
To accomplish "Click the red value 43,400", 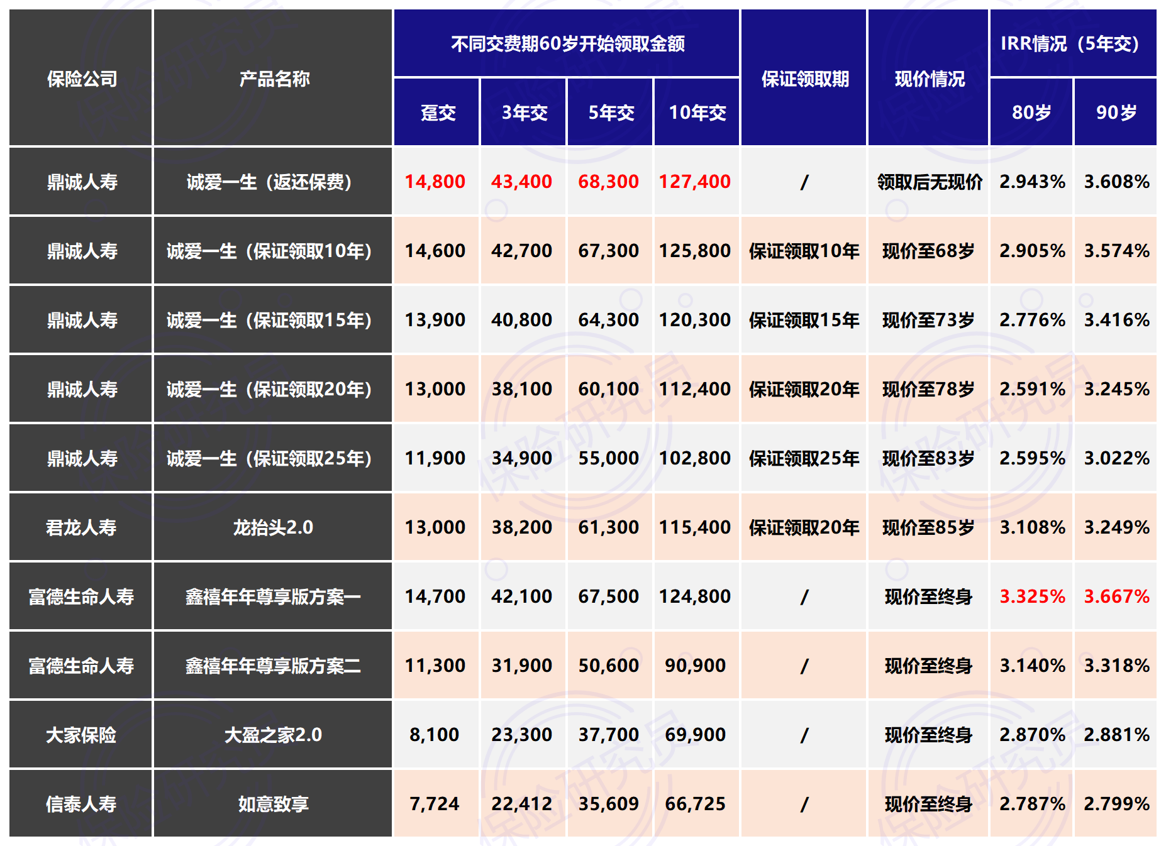I will click(522, 182).
